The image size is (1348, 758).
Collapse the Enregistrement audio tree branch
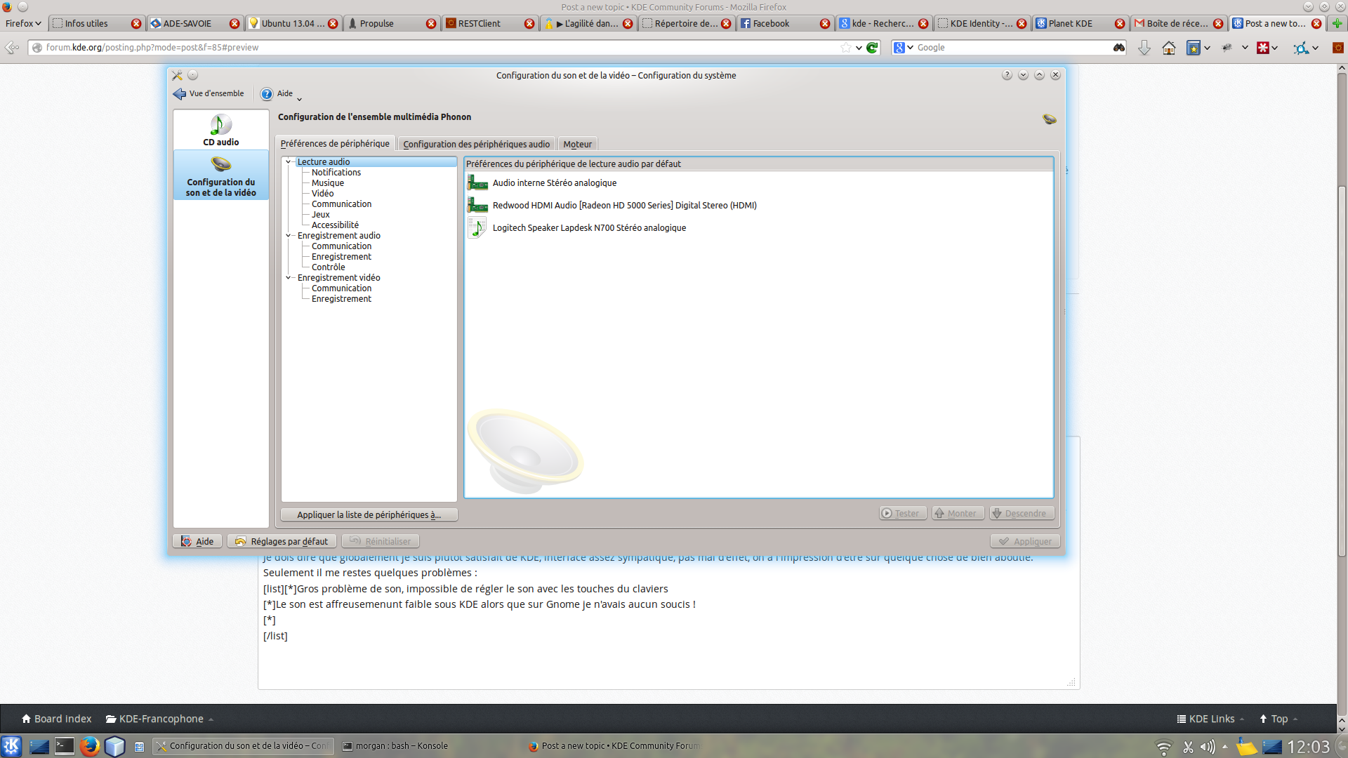point(289,236)
